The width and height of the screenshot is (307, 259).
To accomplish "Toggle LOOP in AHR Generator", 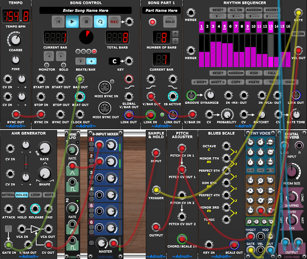I will [x=35, y=195].
